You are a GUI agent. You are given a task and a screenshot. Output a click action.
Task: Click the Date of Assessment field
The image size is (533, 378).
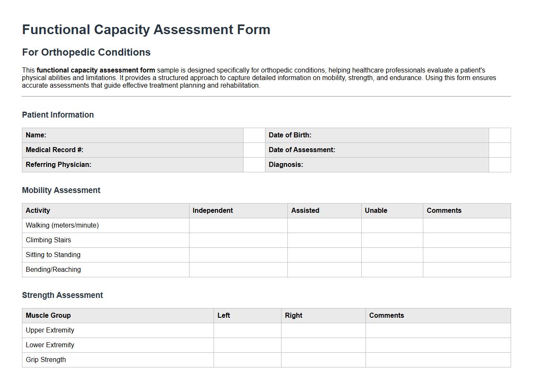(499, 150)
